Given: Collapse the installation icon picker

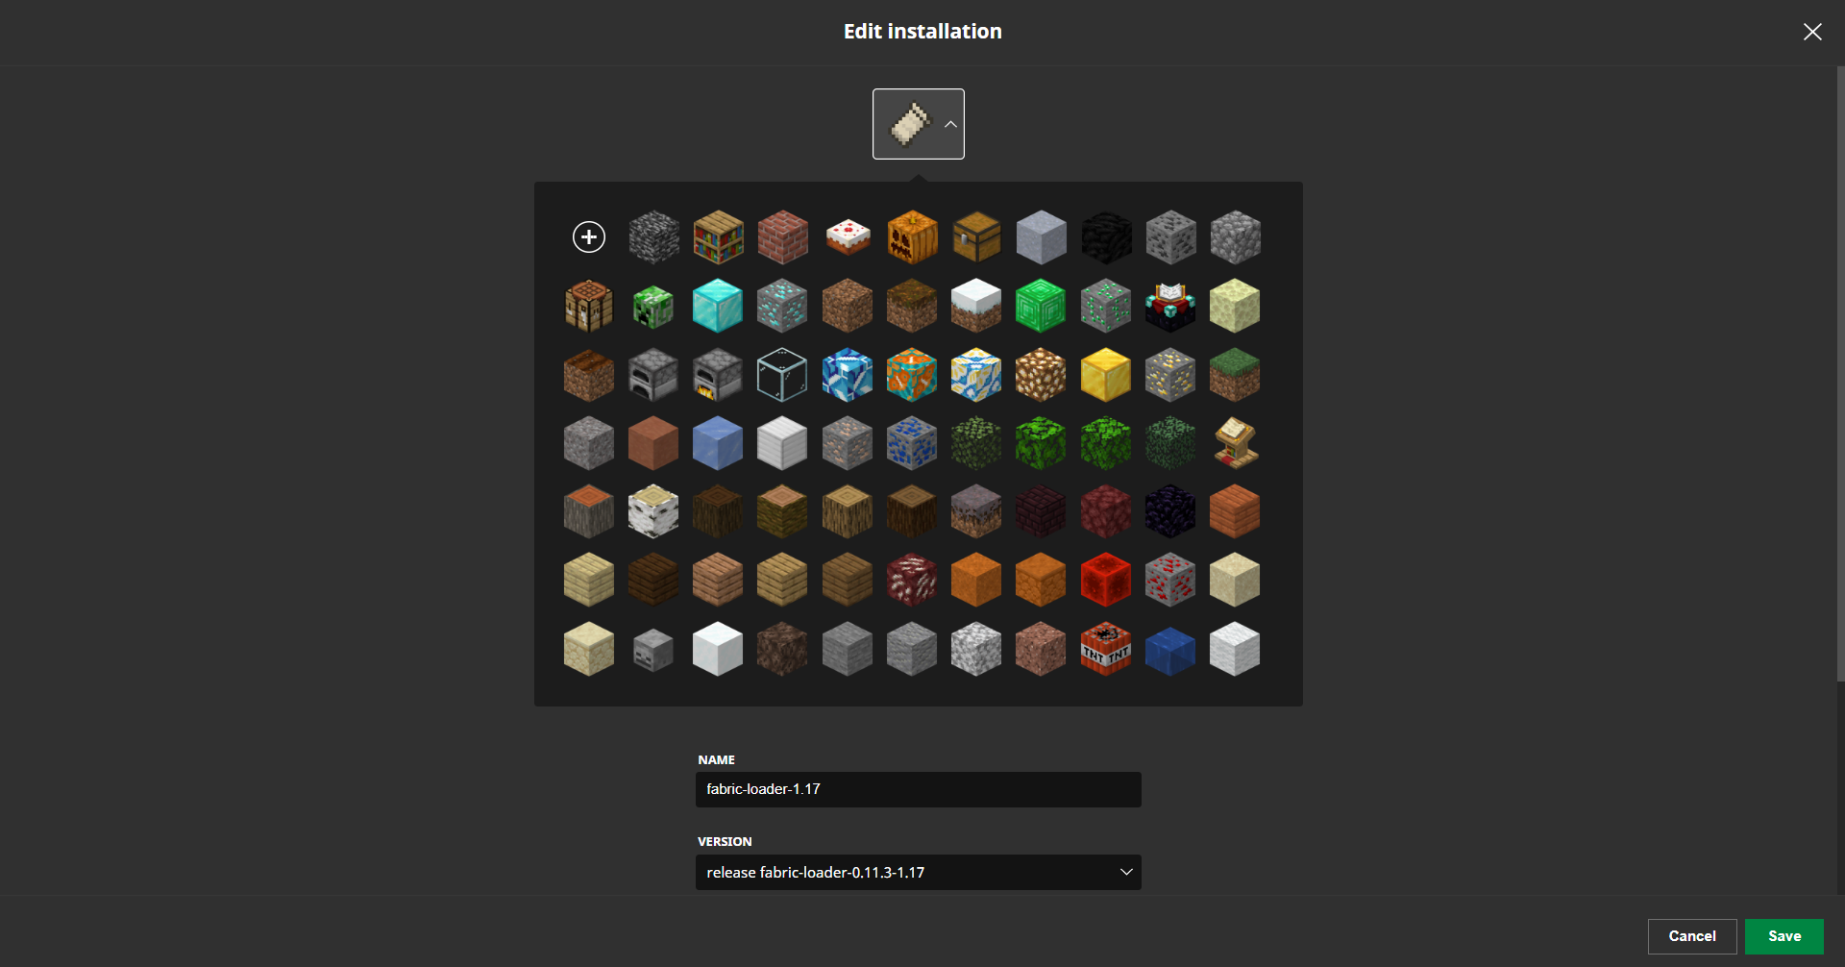Looking at the screenshot, I should click(x=919, y=124).
